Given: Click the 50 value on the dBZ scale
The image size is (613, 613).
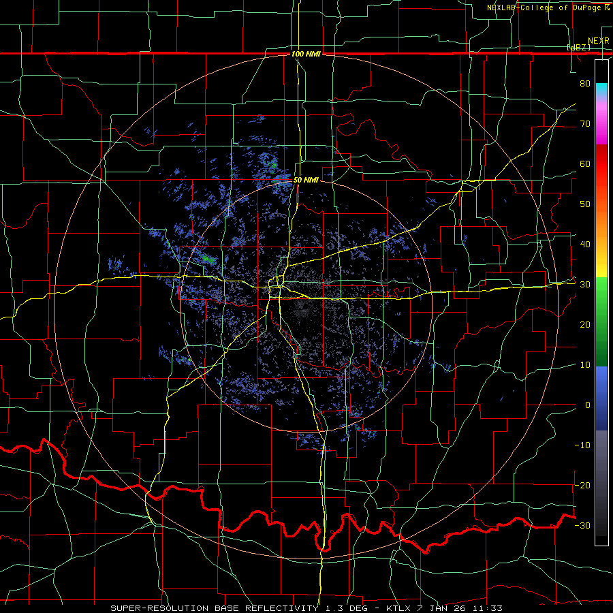Looking at the screenshot, I should [x=585, y=204].
